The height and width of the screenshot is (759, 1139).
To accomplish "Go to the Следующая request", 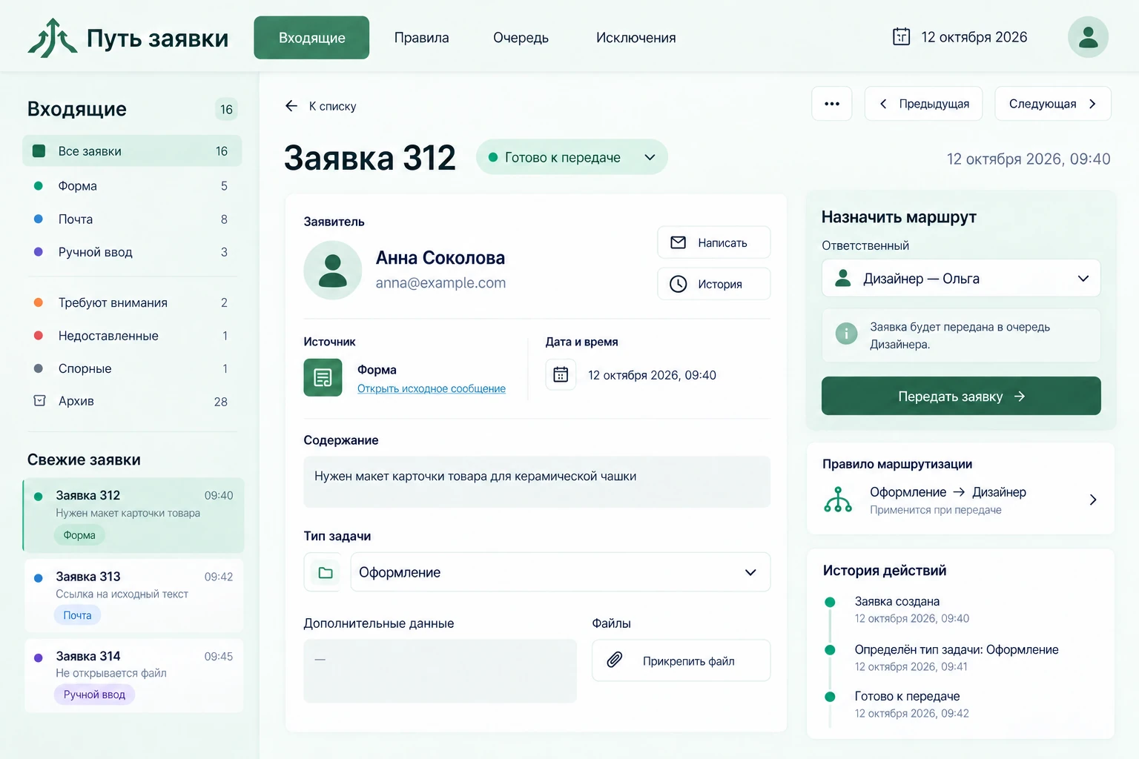I will pyautogui.click(x=1053, y=104).
